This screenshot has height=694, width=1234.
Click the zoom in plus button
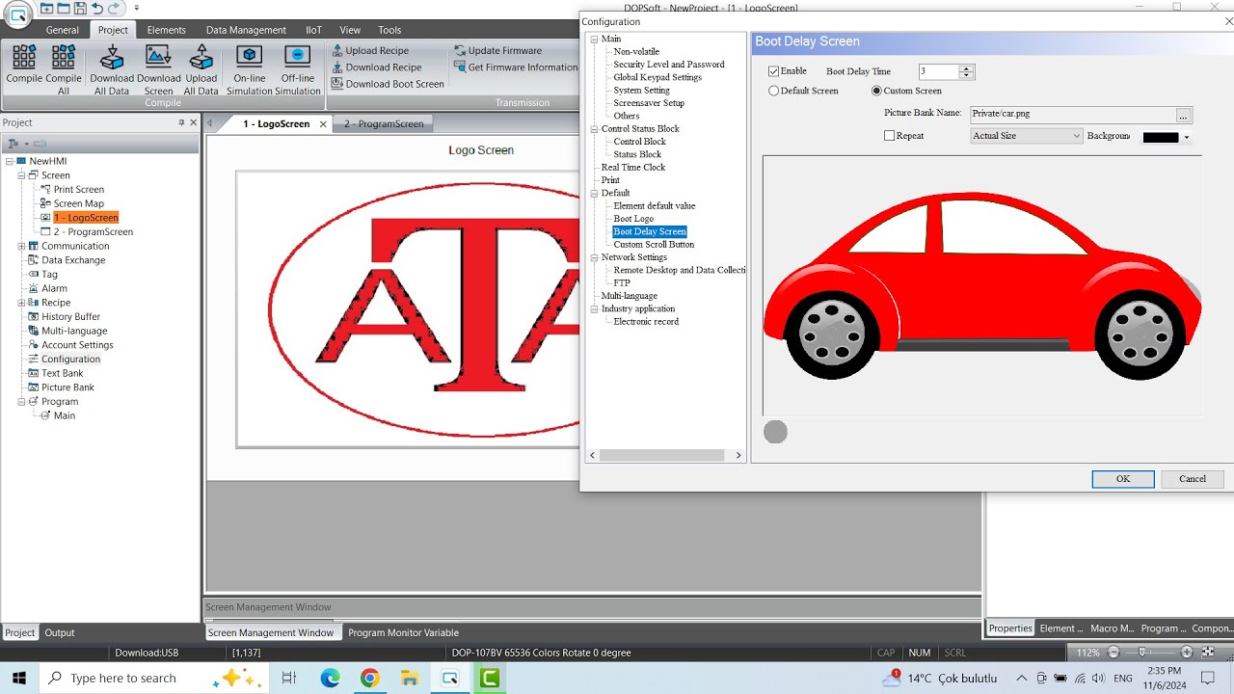pos(1187,653)
